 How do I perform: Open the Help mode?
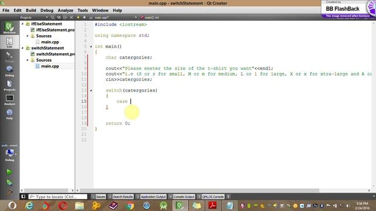pos(9,114)
